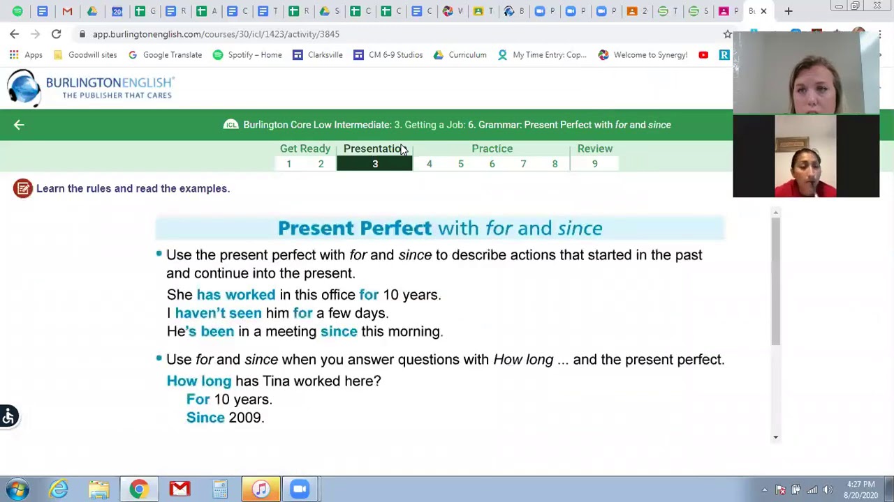Screen dimensions: 894x502
Task: Open the CM 6-9 Studios bookmark
Action: click(x=388, y=54)
